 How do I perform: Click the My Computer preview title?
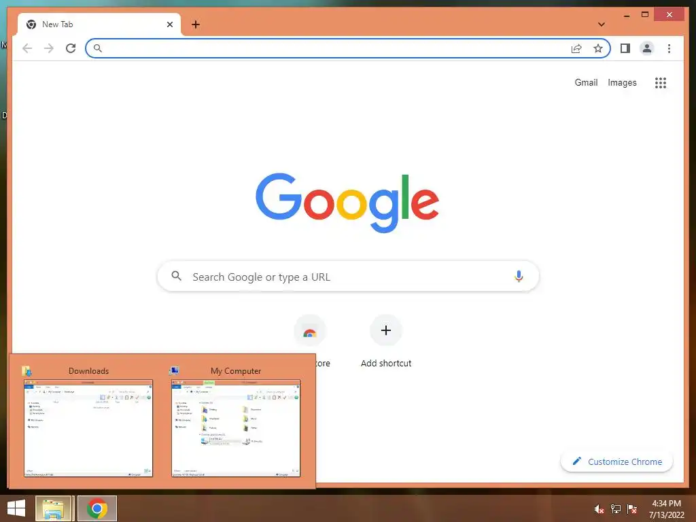(x=236, y=371)
